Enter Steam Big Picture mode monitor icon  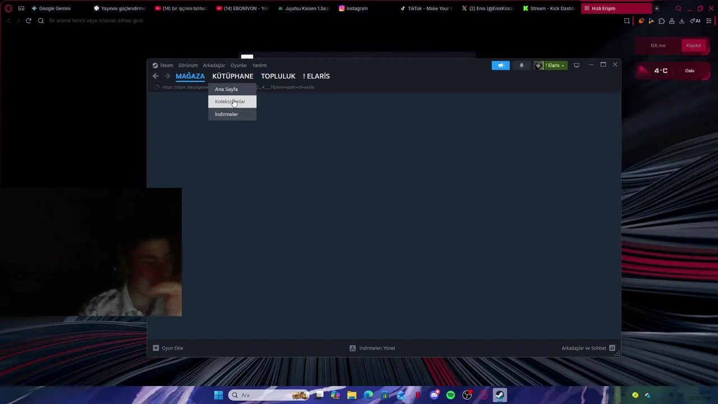click(x=576, y=65)
